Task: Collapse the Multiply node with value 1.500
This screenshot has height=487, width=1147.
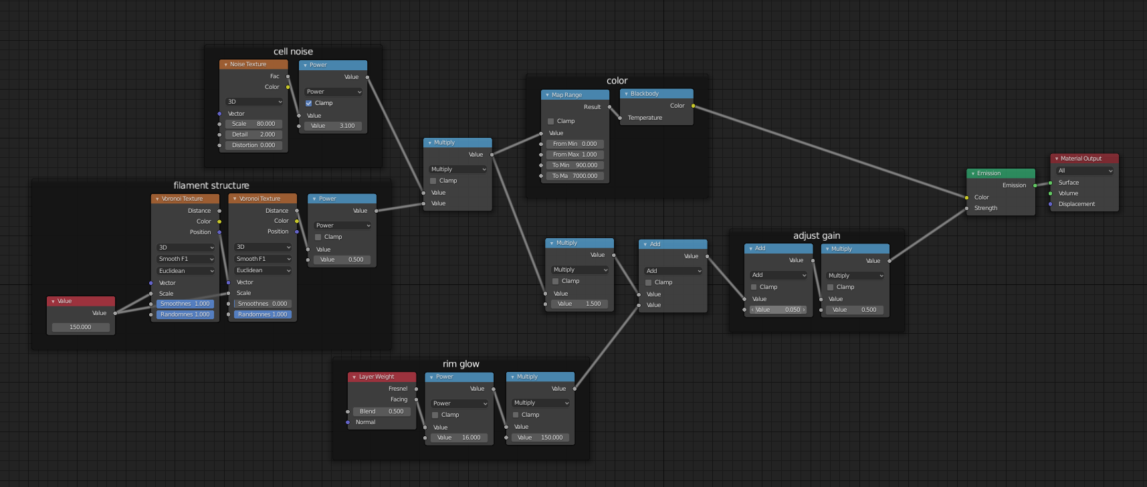Action: 552,243
